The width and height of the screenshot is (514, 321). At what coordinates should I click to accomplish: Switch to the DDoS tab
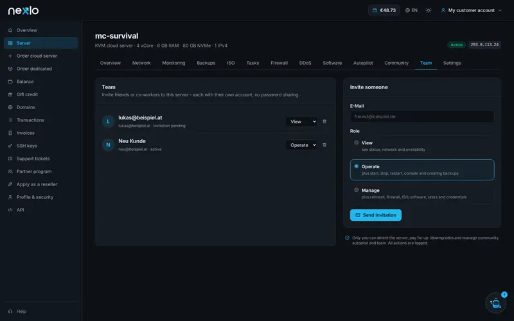click(305, 63)
